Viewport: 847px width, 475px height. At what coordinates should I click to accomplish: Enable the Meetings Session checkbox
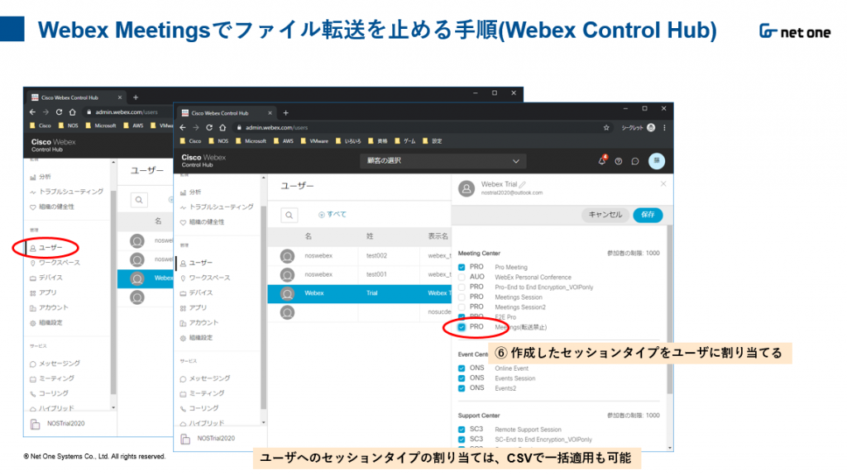click(462, 297)
